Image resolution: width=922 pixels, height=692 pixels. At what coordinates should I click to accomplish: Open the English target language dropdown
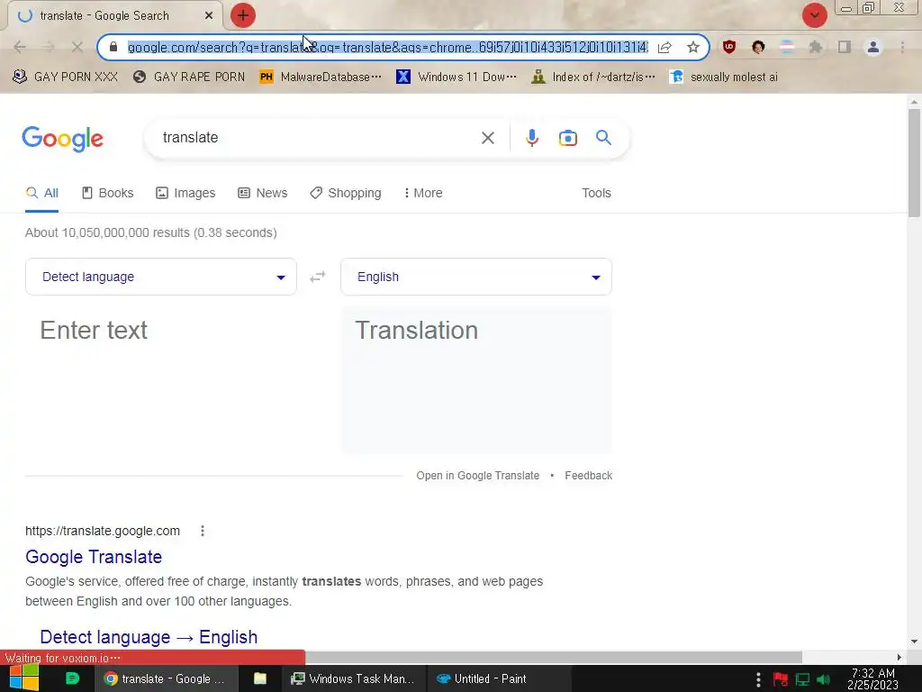tap(476, 277)
